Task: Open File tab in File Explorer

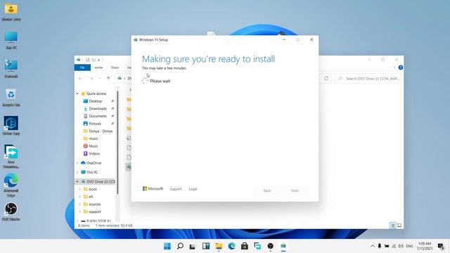Action: click(x=82, y=67)
